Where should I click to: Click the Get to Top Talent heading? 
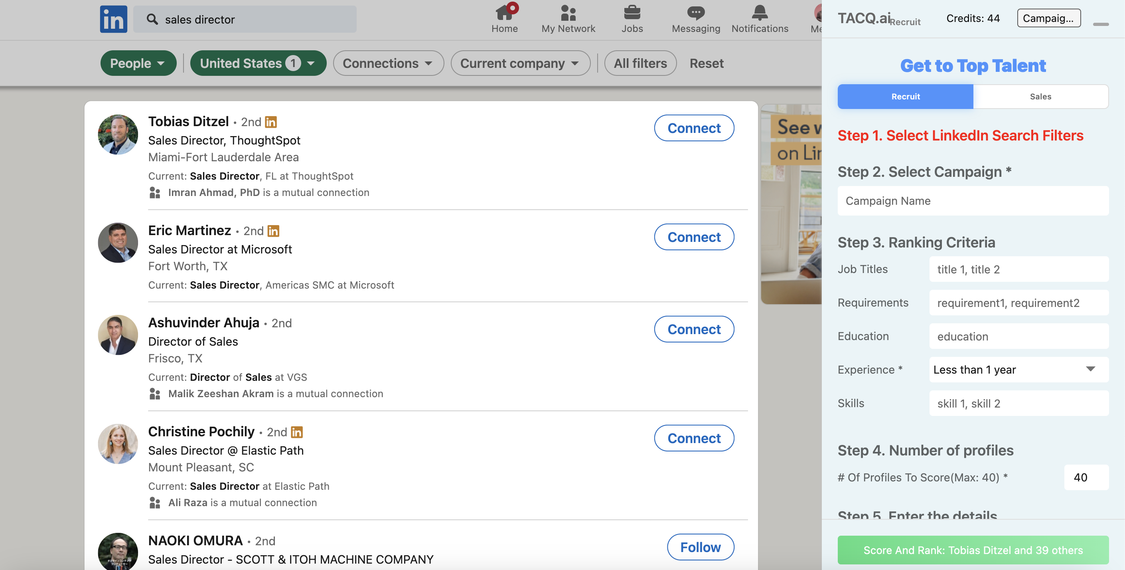[973, 65]
